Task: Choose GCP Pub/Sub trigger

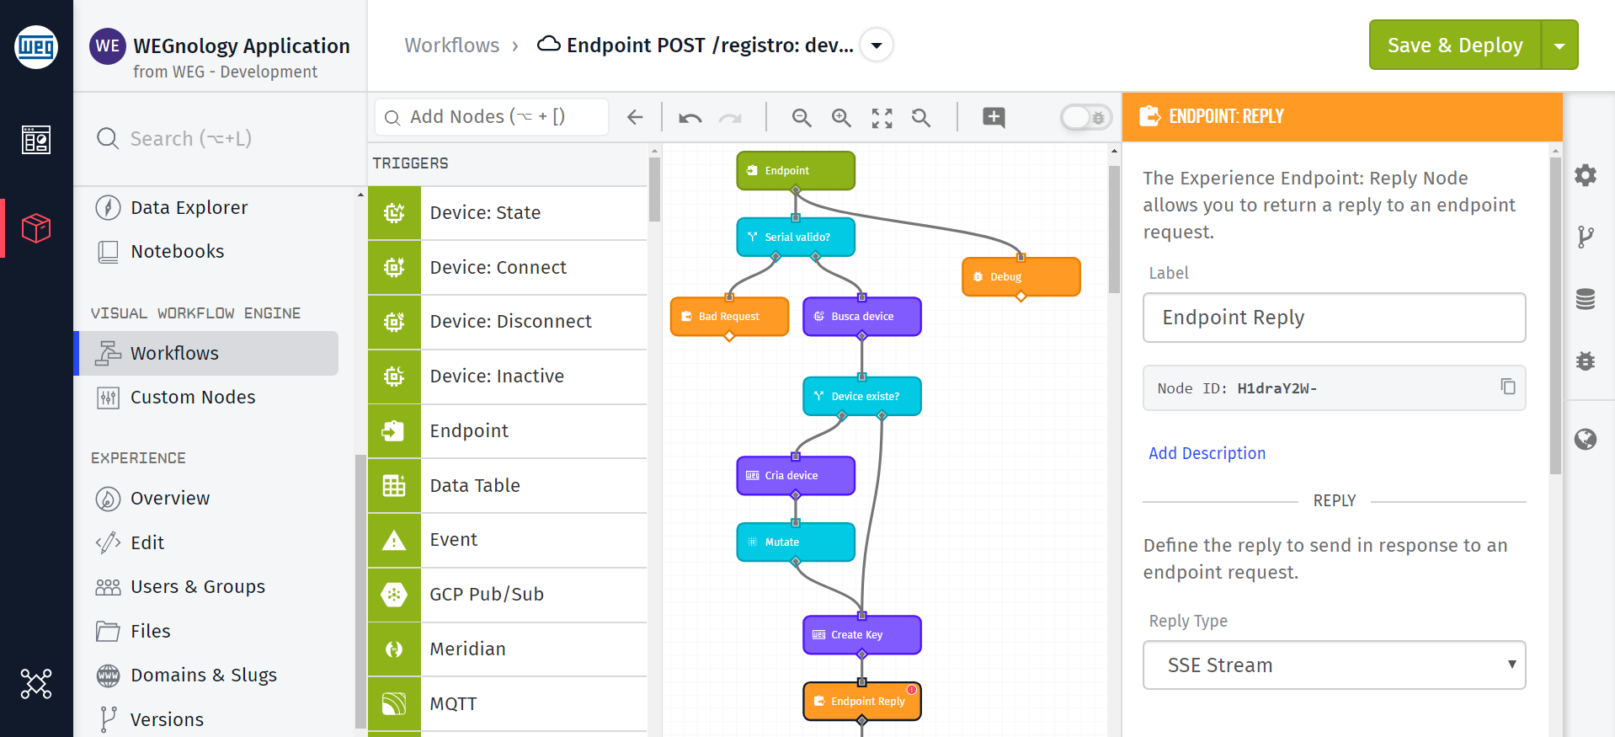Action: [x=508, y=595]
